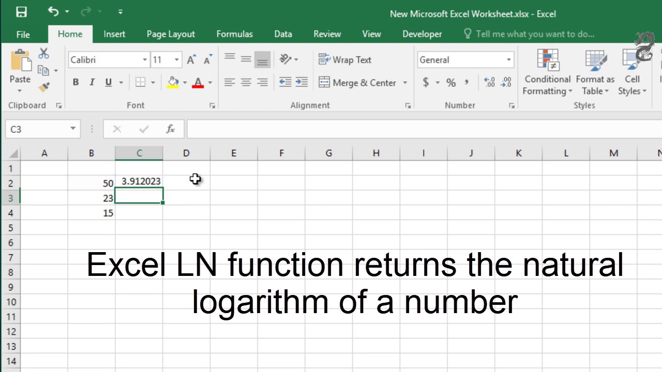
Task: Set Middle Align for cell
Action: [246, 59]
